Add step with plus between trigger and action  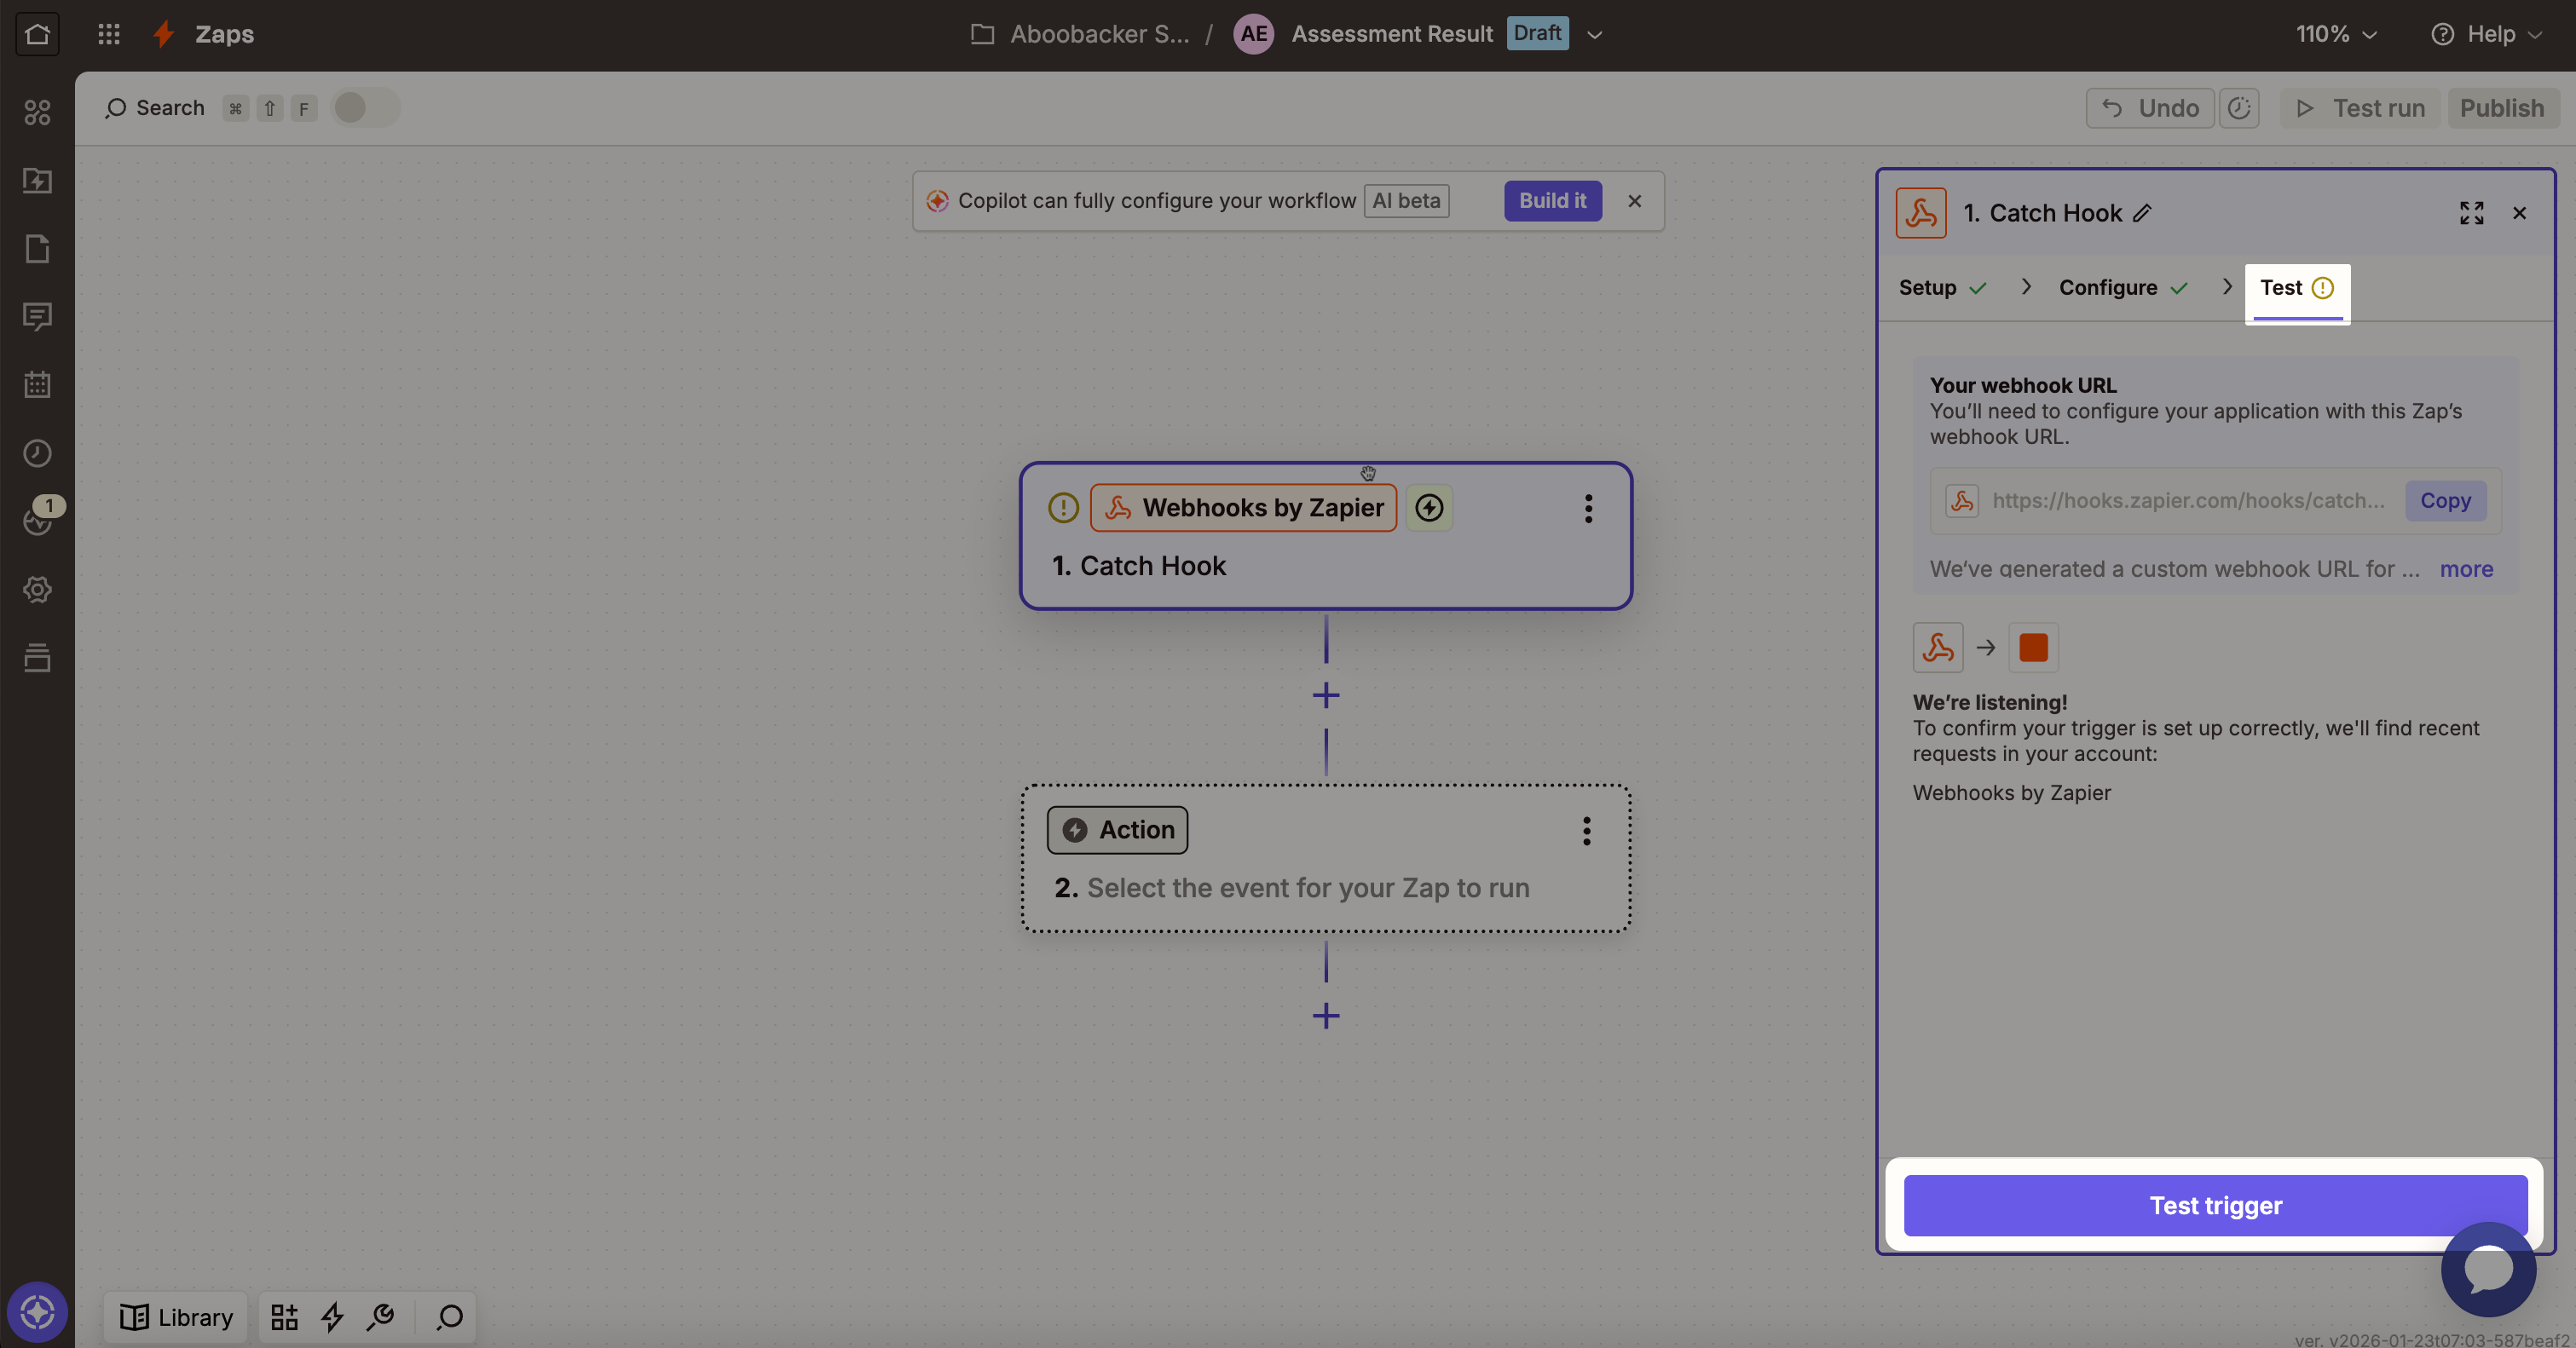[x=1325, y=695]
